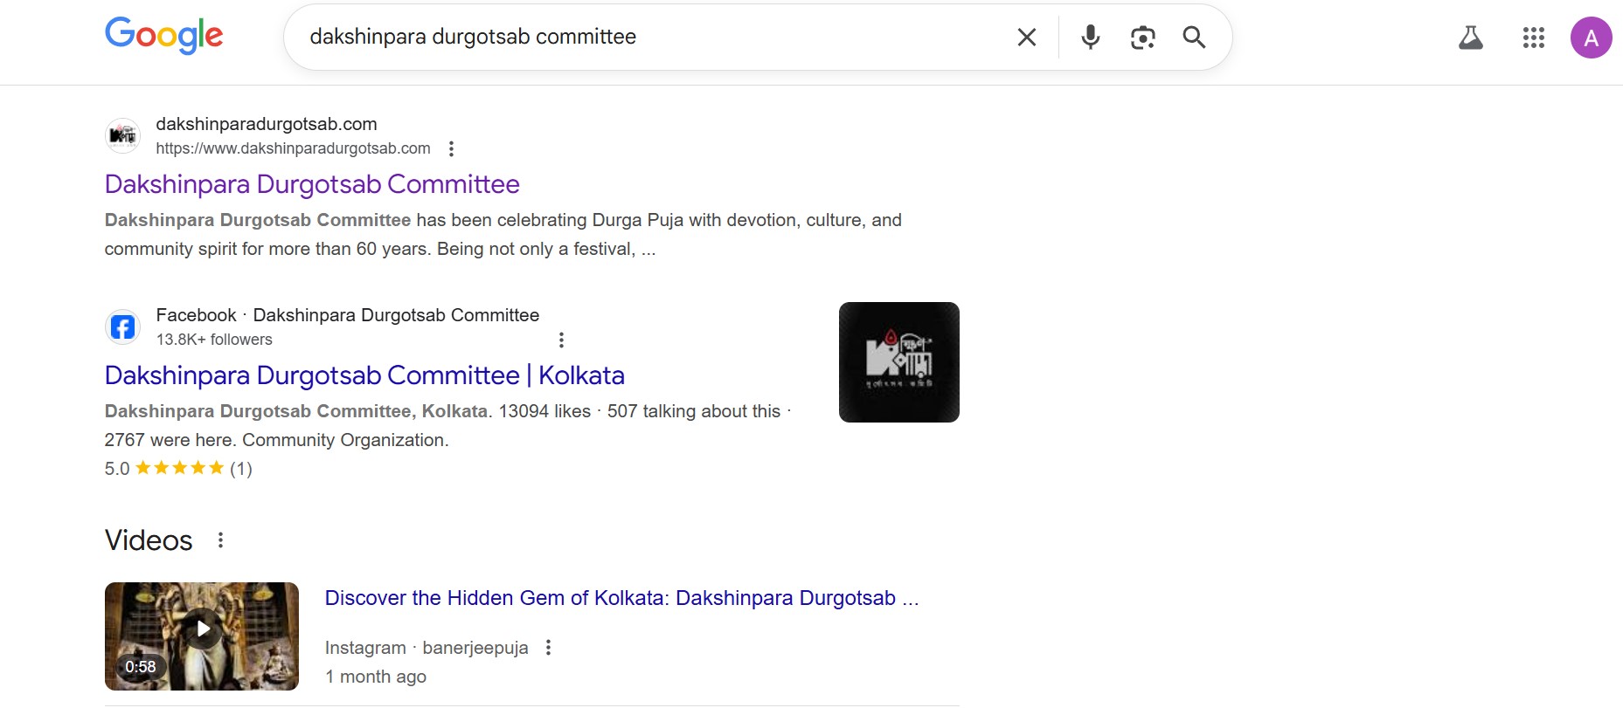Open the Dakshinpara Durgotsab Committee website link
Image resolution: width=1623 pixels, height=708 pixels.
tap(312, 184)
